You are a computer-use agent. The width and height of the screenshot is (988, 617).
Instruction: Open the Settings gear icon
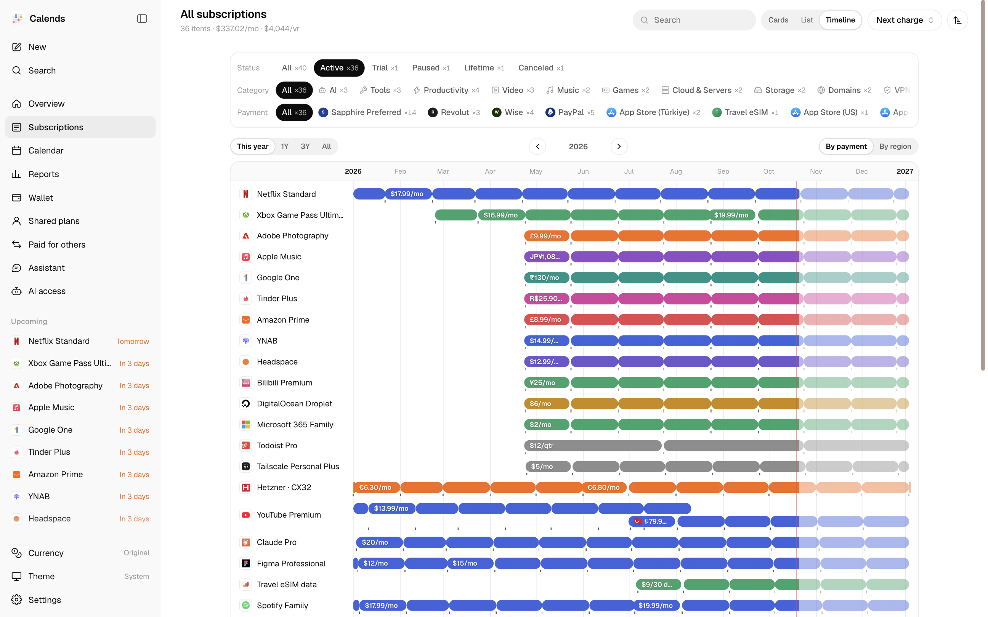pos(17,600)
